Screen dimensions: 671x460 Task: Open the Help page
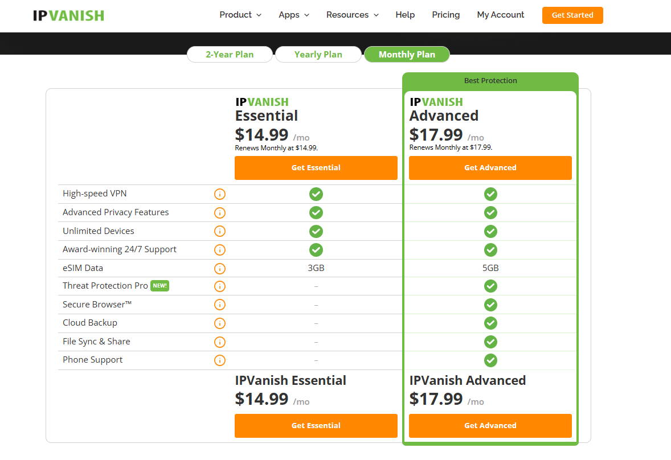click(405, 15)
